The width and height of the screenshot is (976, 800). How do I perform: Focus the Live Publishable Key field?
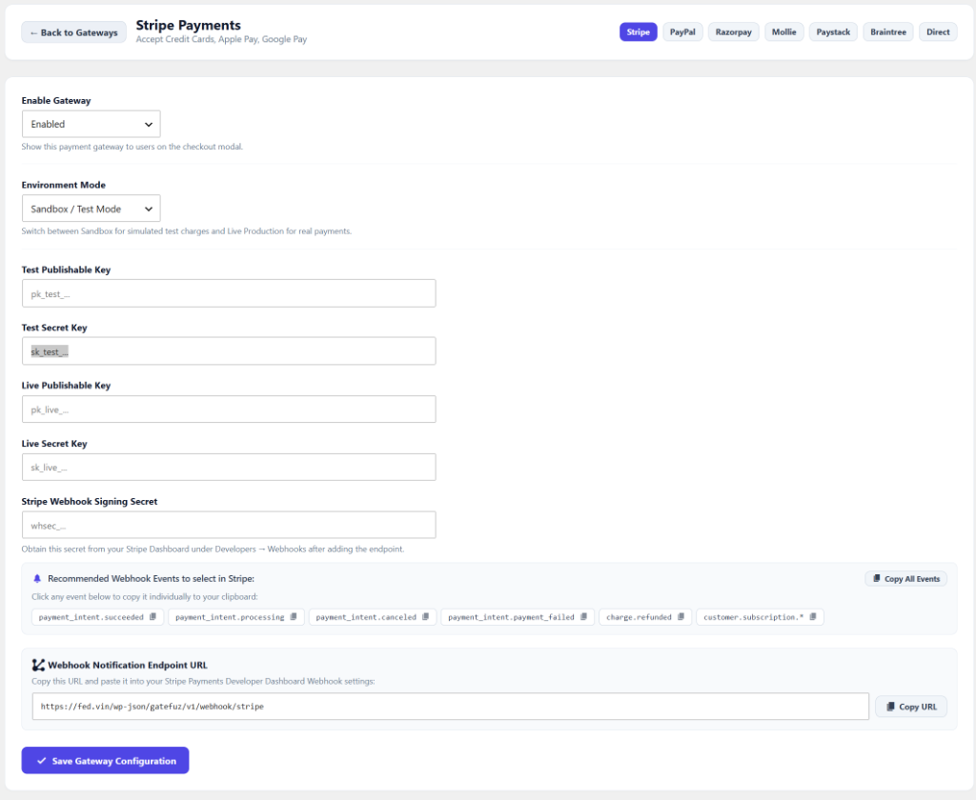click(x=229, y=409)
